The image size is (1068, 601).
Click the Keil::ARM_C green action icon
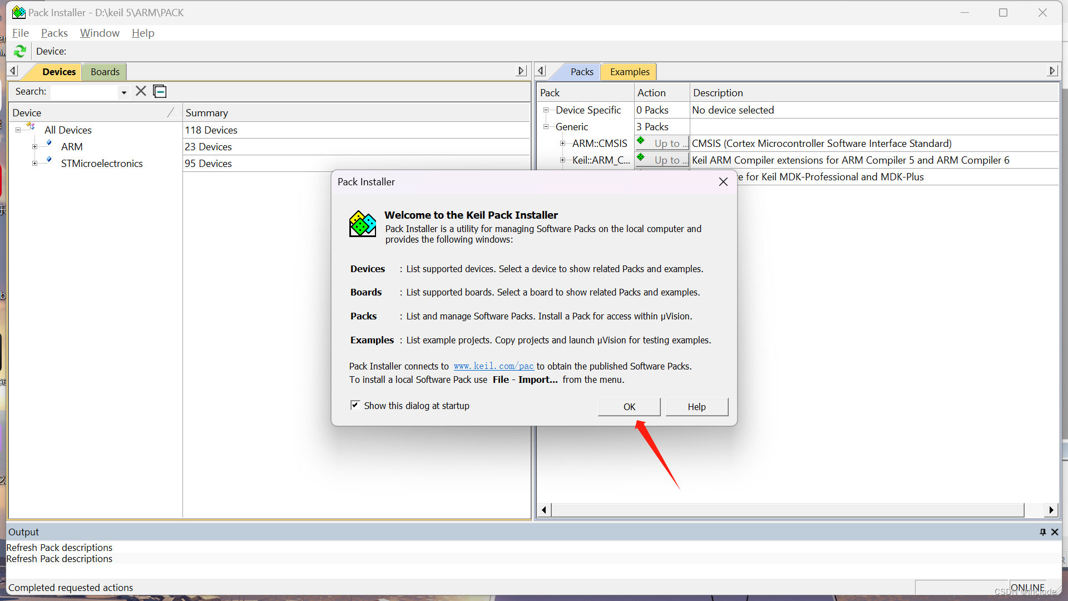tap(641, 158)
